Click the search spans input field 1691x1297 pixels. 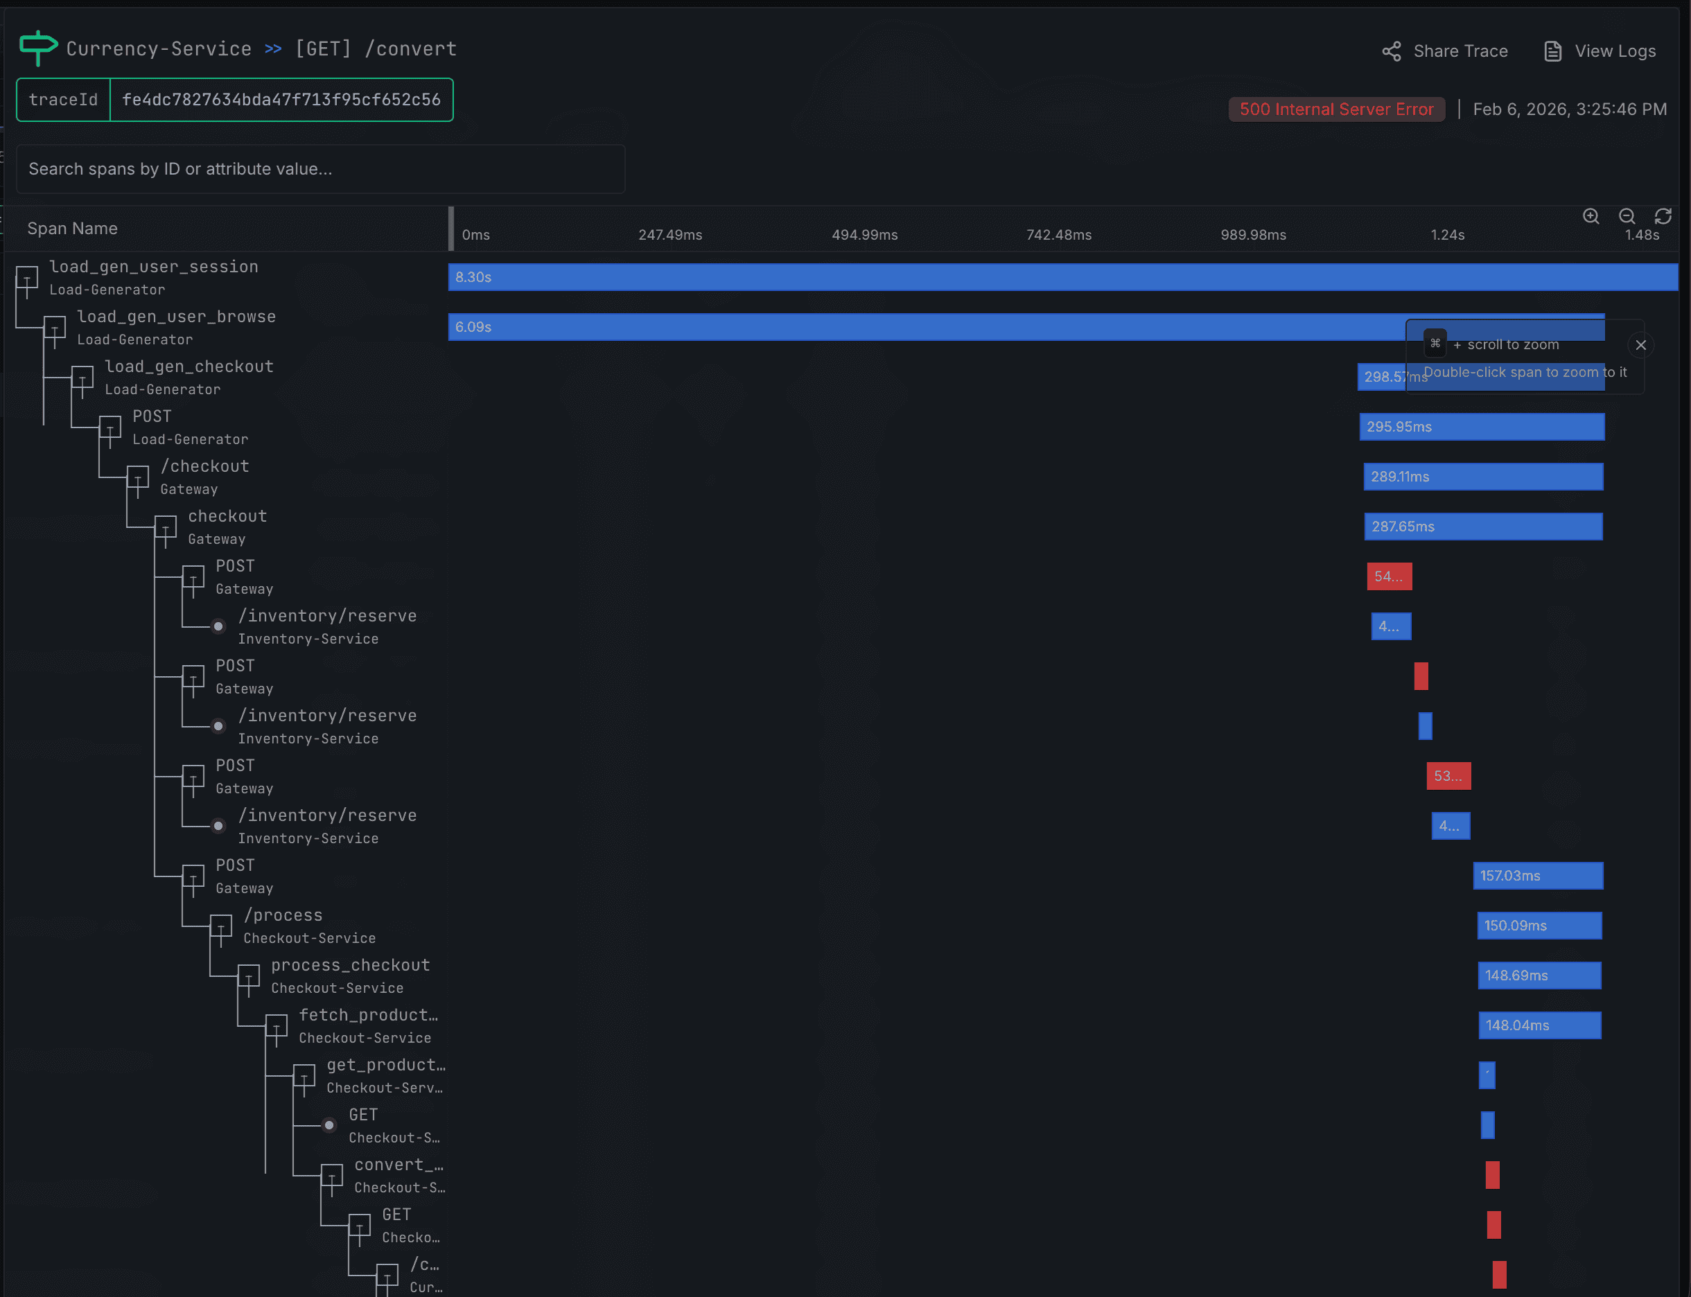pyautogui.click(x=319, y=169)
